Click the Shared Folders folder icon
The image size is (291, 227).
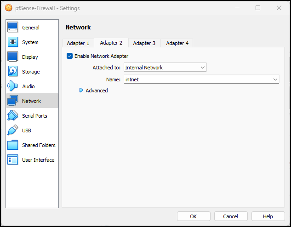tap(12, 145)
